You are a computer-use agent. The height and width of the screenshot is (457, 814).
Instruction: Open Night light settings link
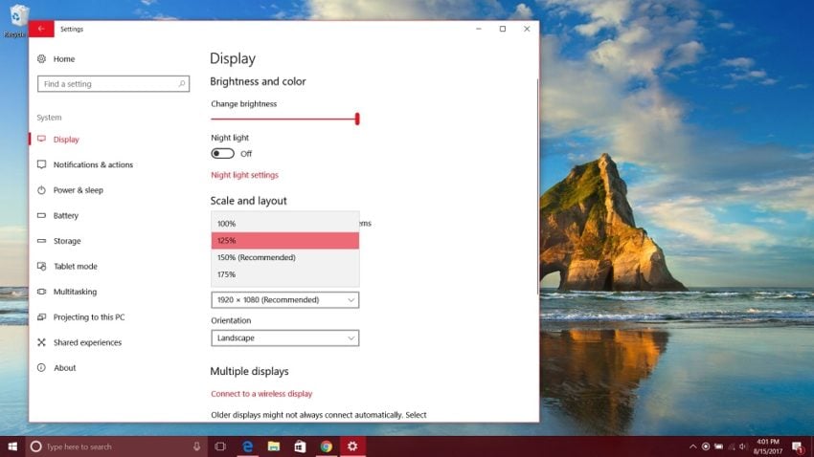coord(244,175)
